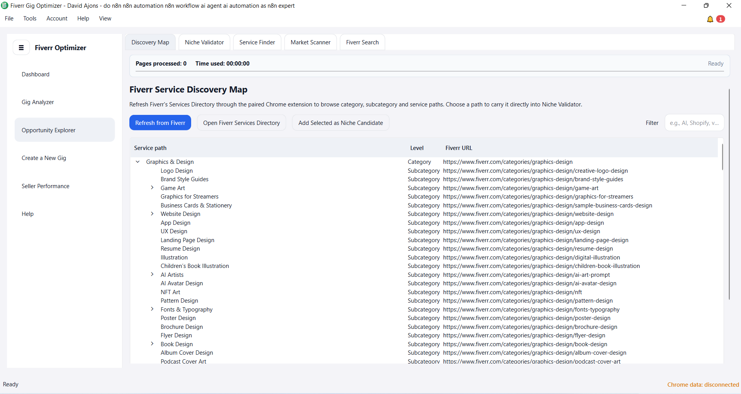Screen dimensions: 741x394
Task: Select the Brochure Design row
Action: [424, 327]
